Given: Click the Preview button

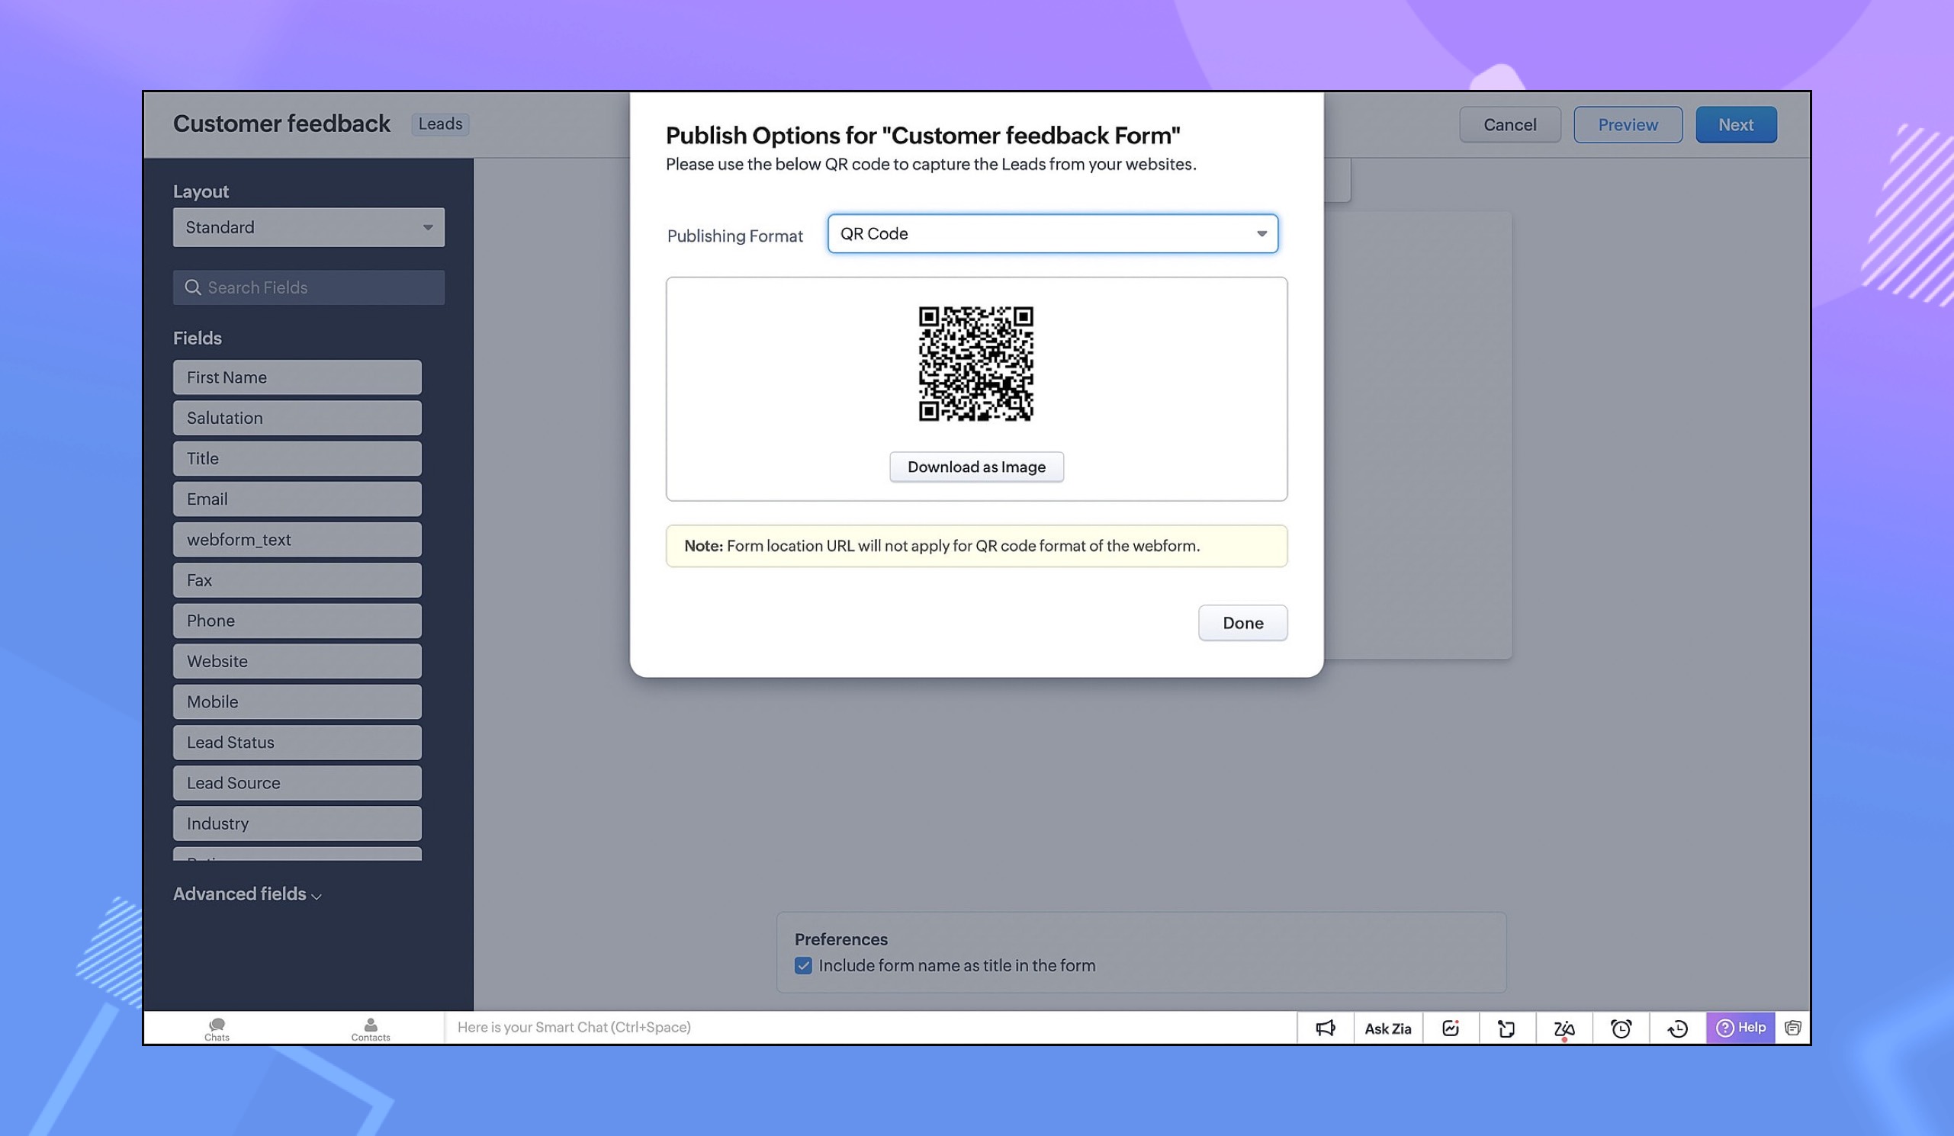Looking at the screenshot, I should coord(1627,125).
